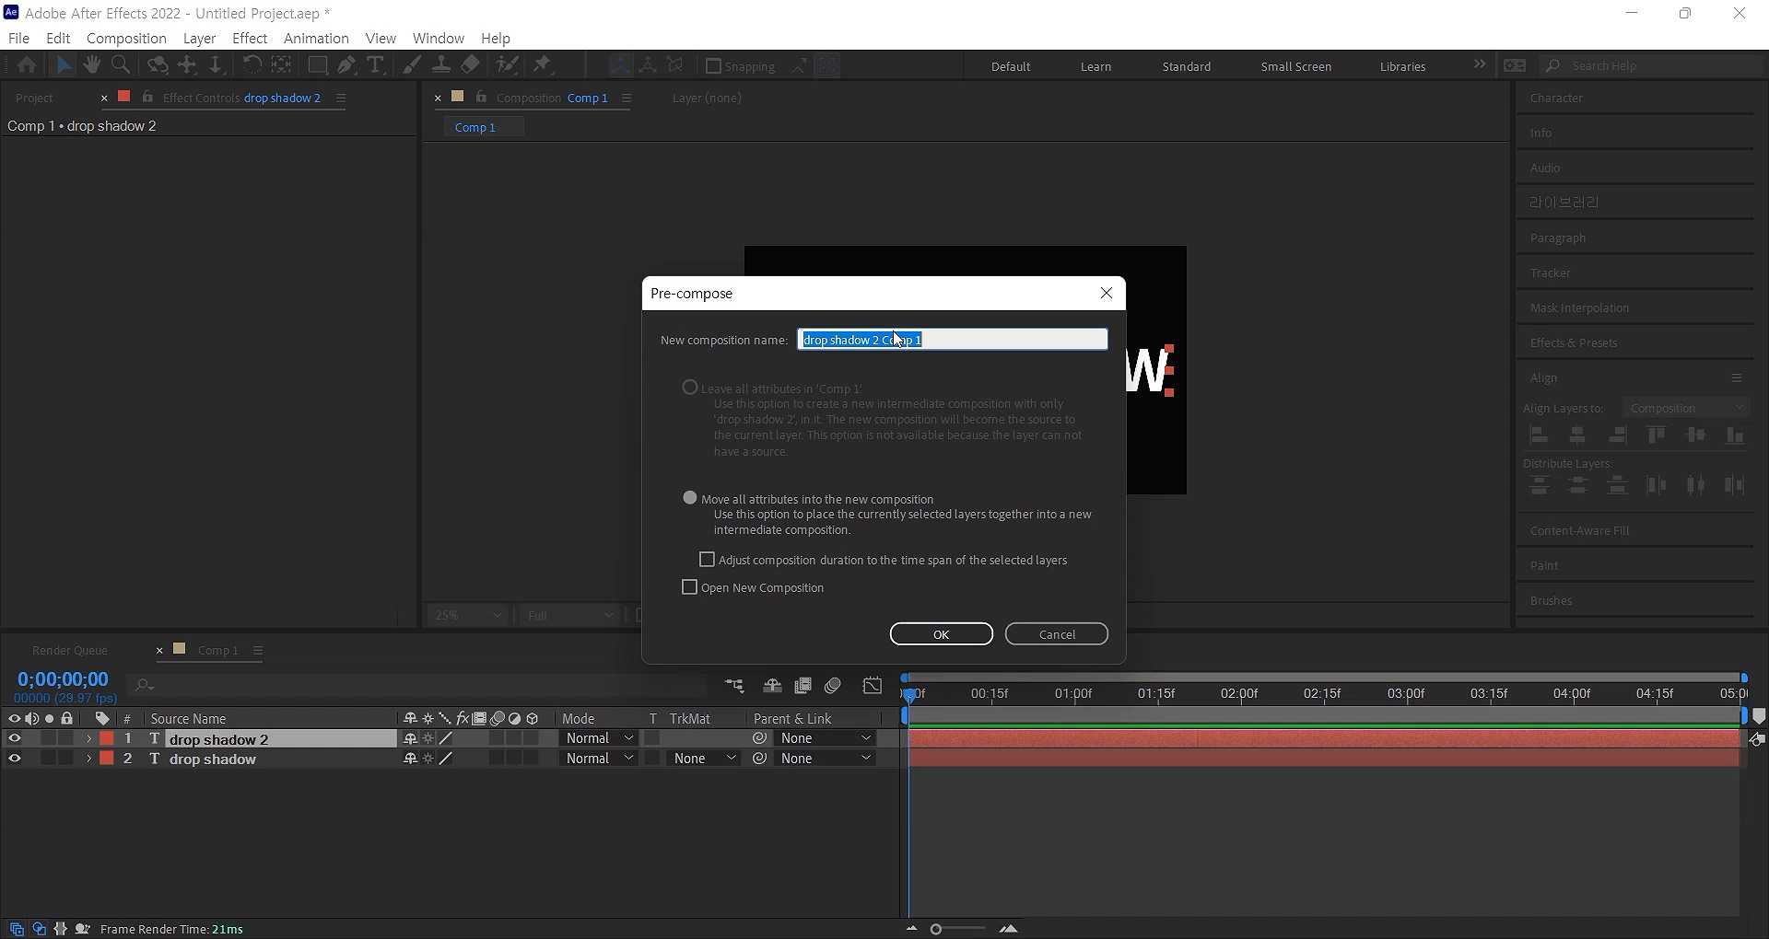Select the Zoom magnifier tool
Screen dimensions: 1769x939
[x=120, y=65]
